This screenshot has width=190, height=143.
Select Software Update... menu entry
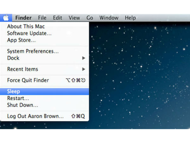tap(44, 33)
